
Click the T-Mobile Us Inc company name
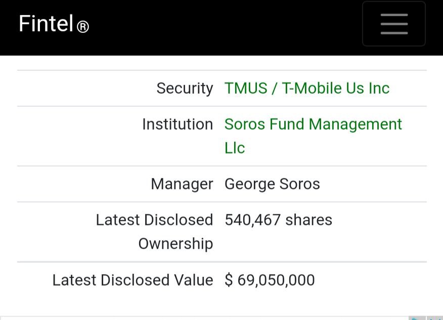click(x=336, y=88)
